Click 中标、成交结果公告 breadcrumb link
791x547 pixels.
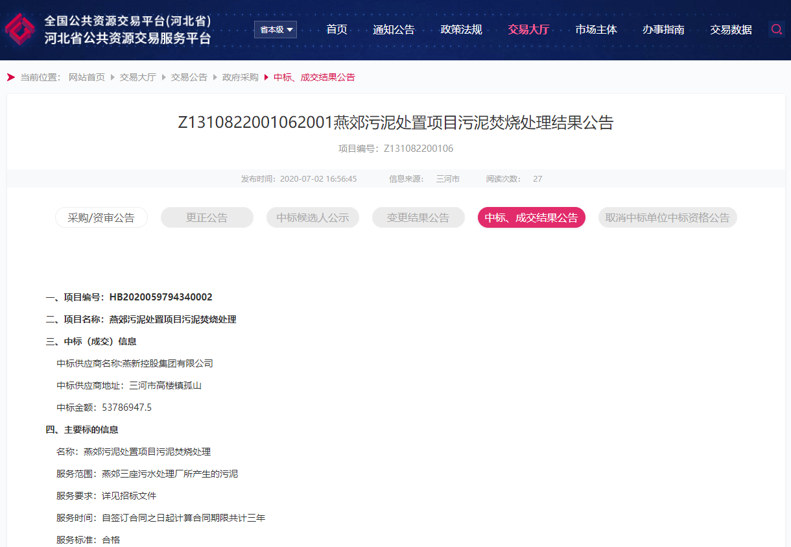(314, 77)
